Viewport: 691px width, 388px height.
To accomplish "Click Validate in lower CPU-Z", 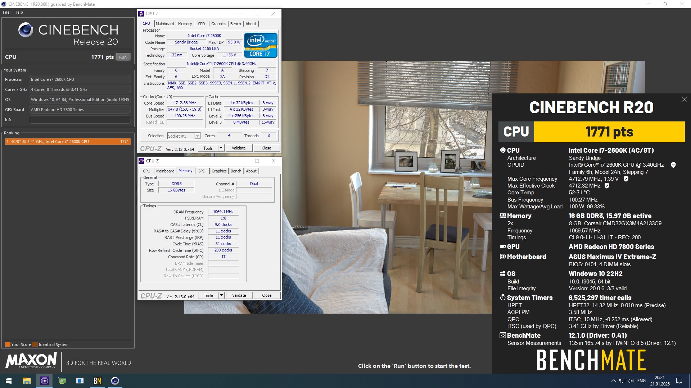I will (x=239, y=295).
